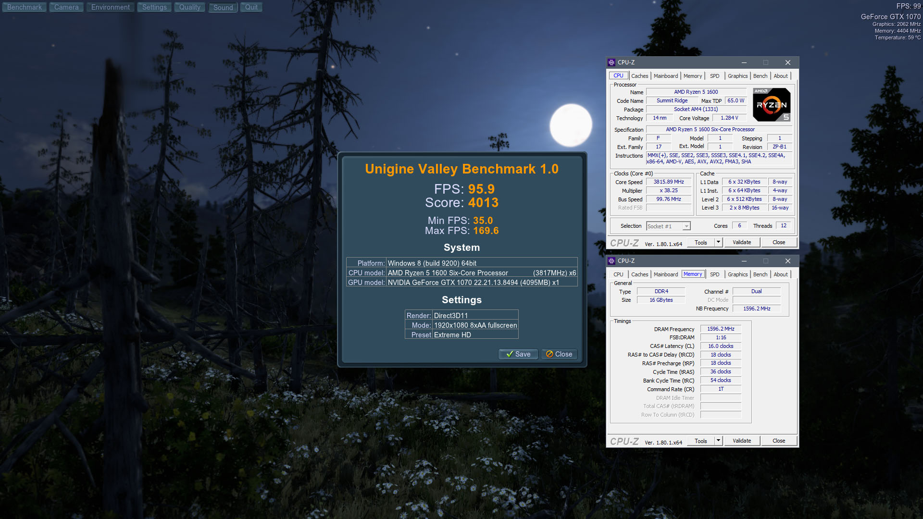Click the Threads value 12
923x519 pixels.
pos(784,226)
